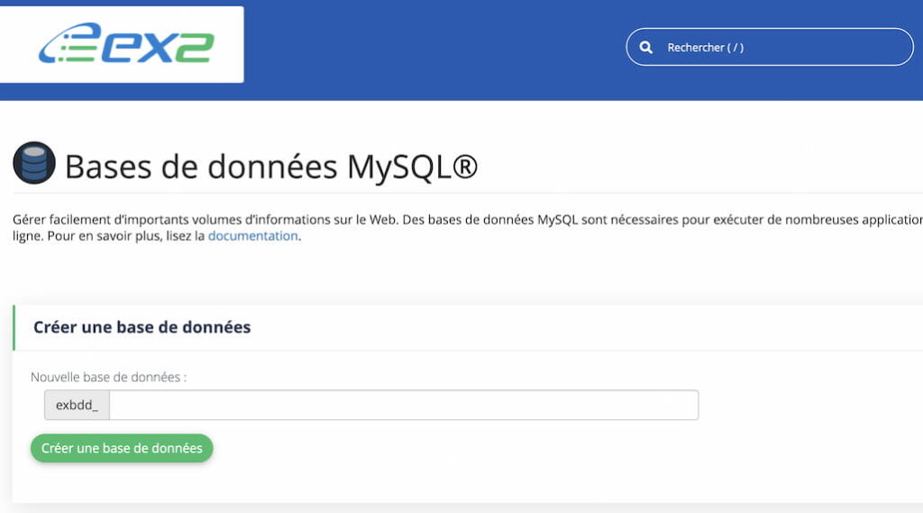
Task: Click the Créer une base de données section heading
Action: tap(142, 327)
